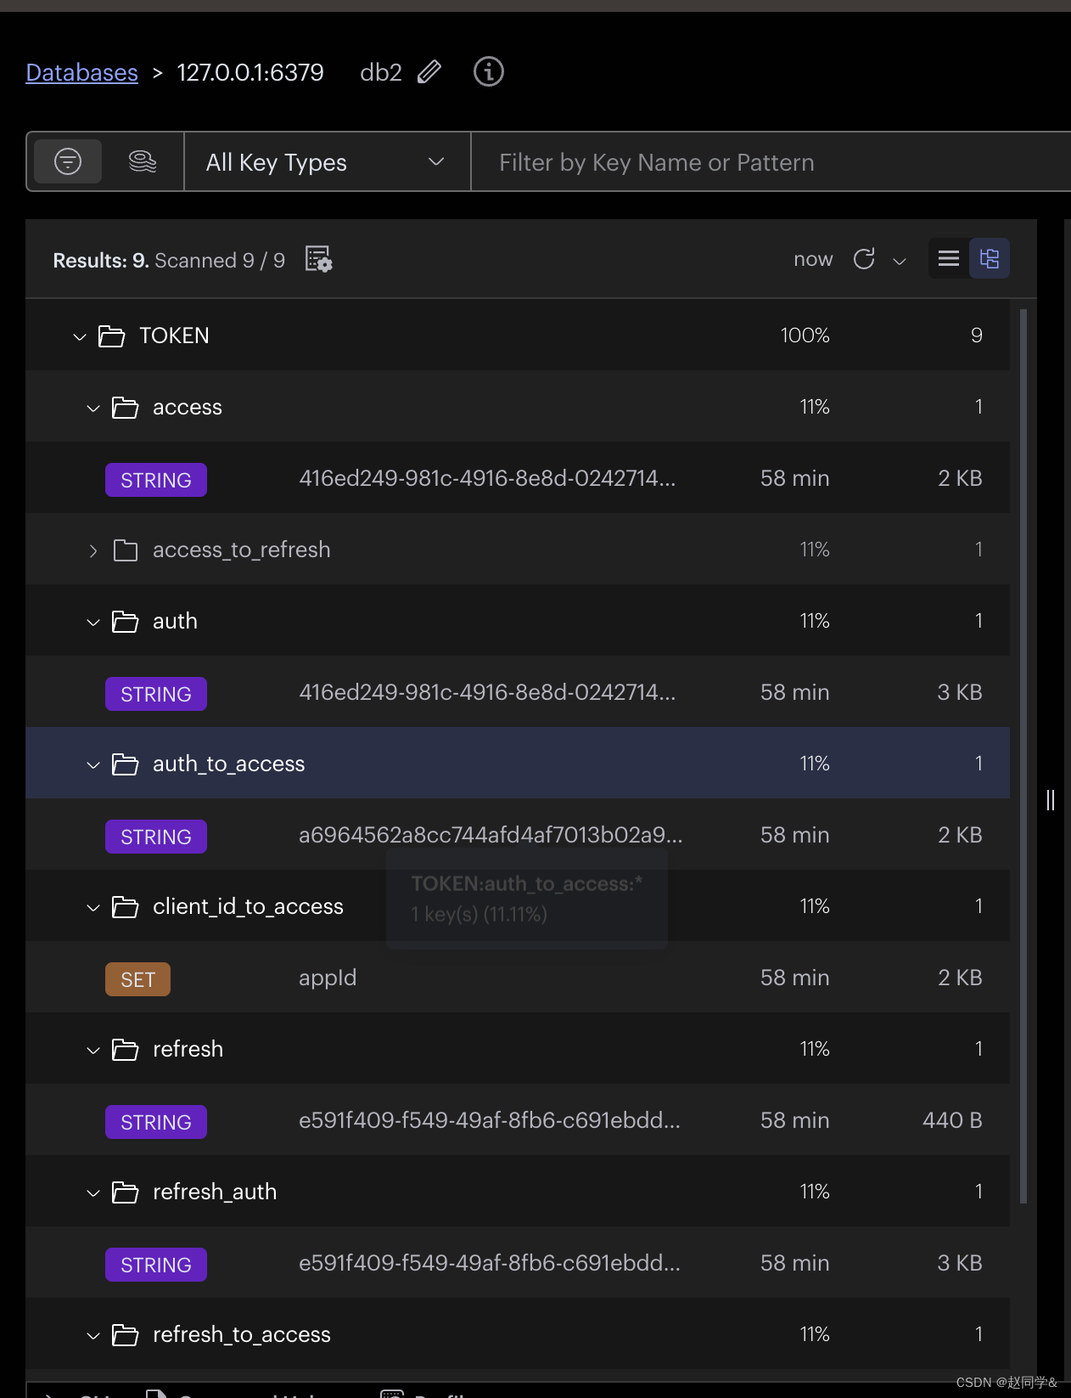Collapse the access folder chevron
1071x1398 pixels.
click(93, 408)
